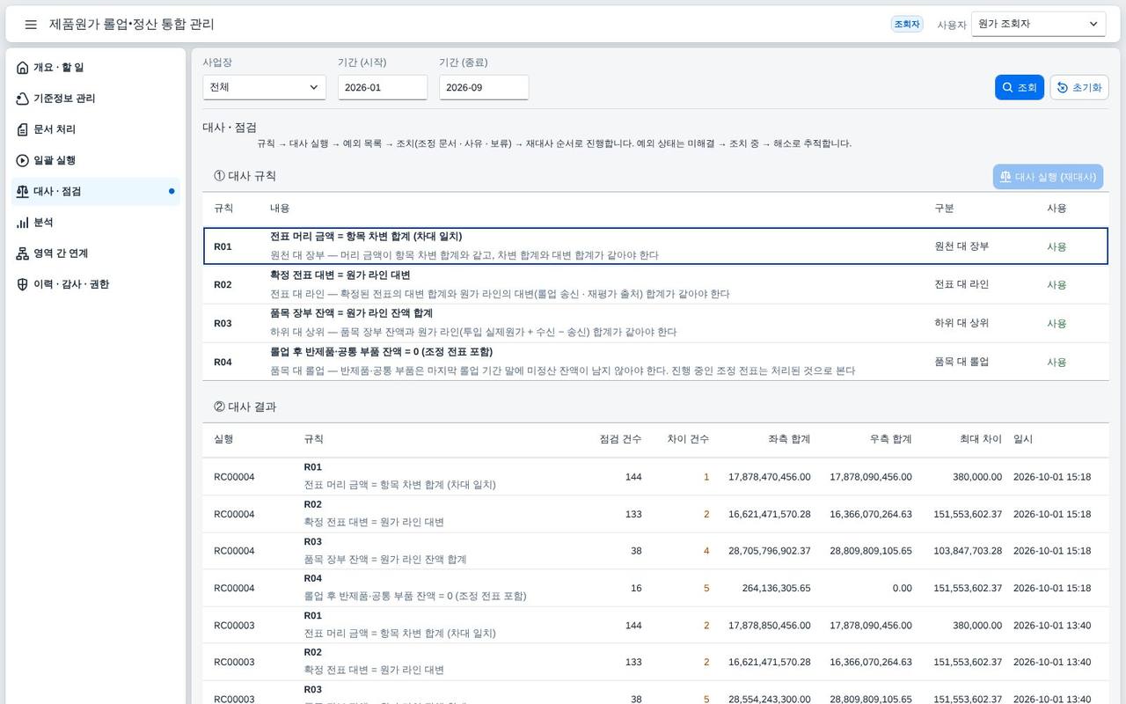Open the 사업장 dropdown showing 전체

tap(264, 87)
